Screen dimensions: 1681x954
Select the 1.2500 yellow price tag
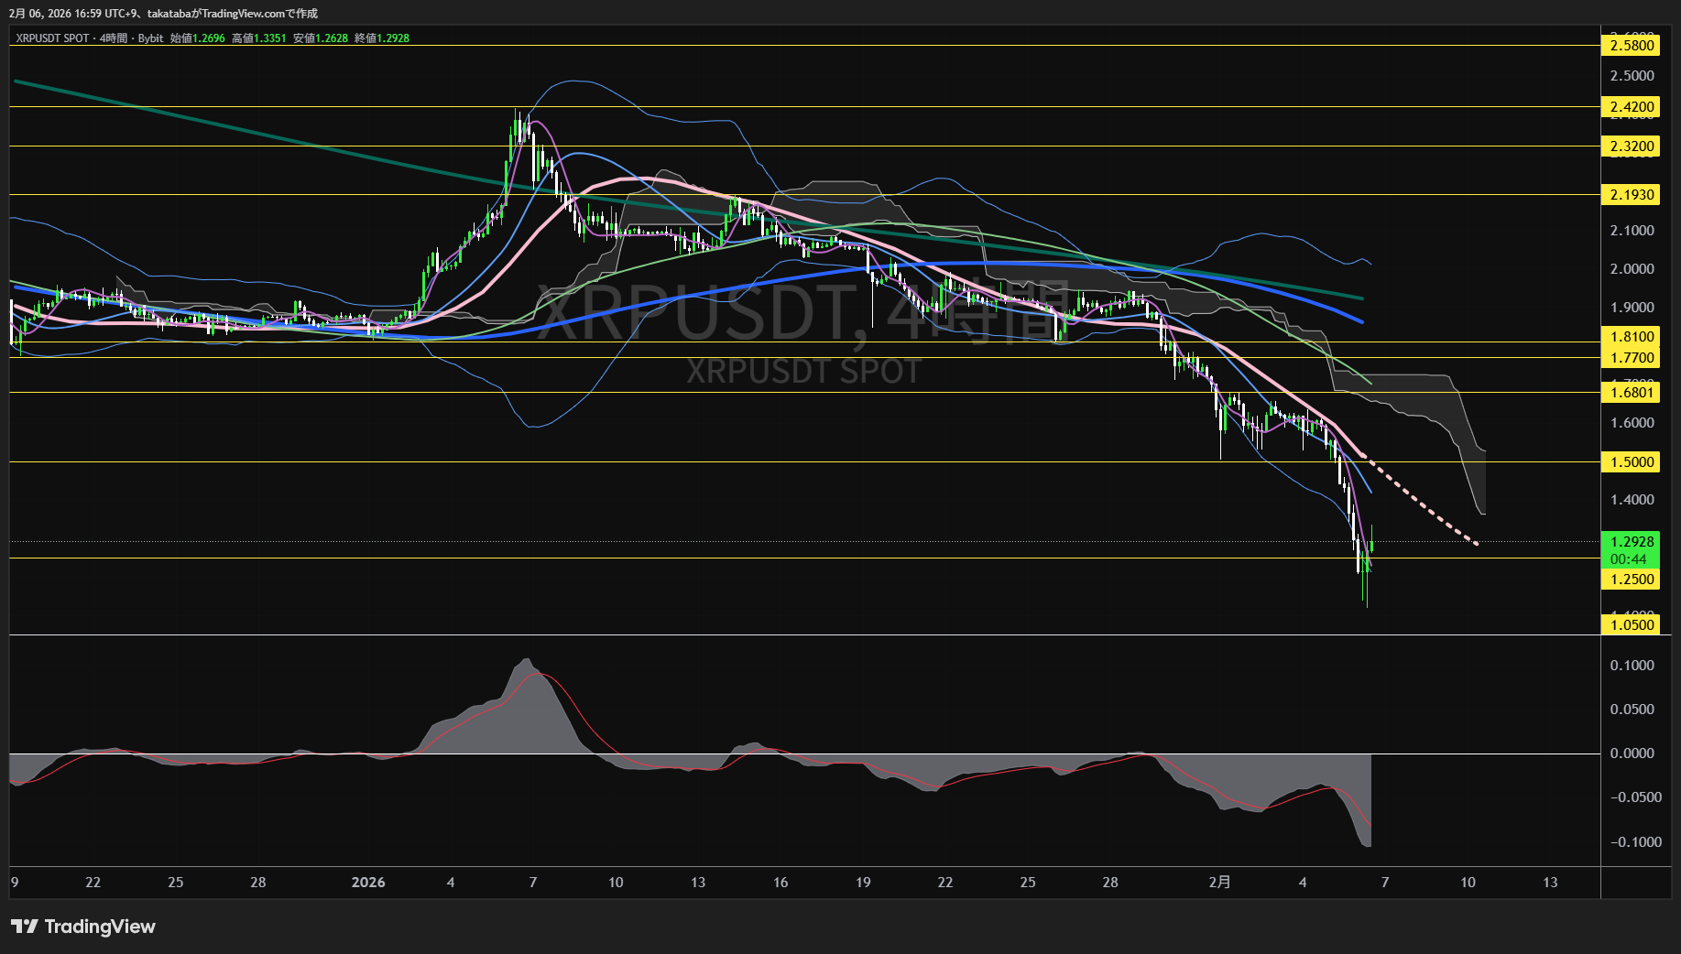pos(1632,580)
